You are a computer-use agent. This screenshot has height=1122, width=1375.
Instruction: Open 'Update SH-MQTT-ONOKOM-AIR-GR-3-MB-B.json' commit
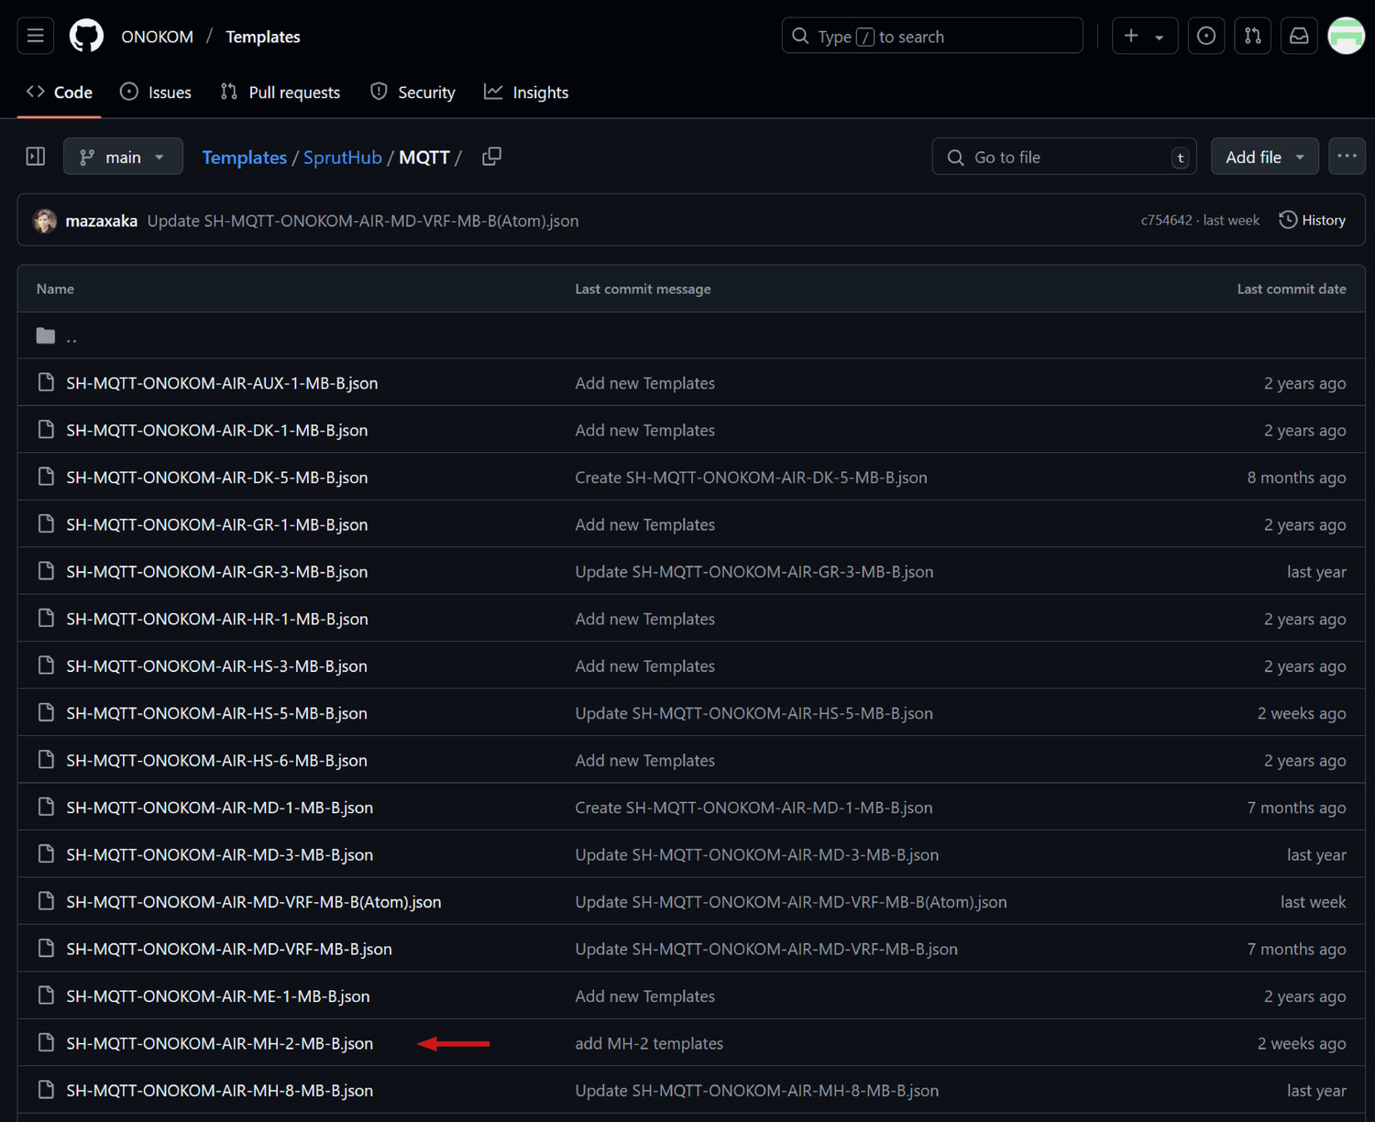754,572
